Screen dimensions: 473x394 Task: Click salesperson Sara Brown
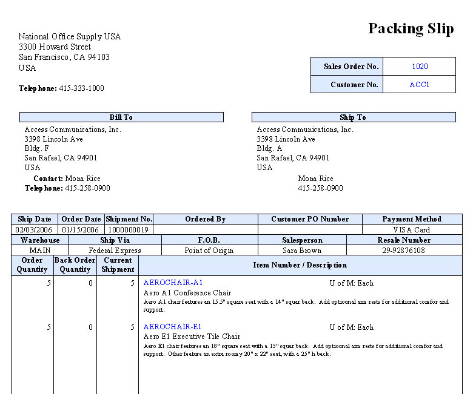click(302, 251)
